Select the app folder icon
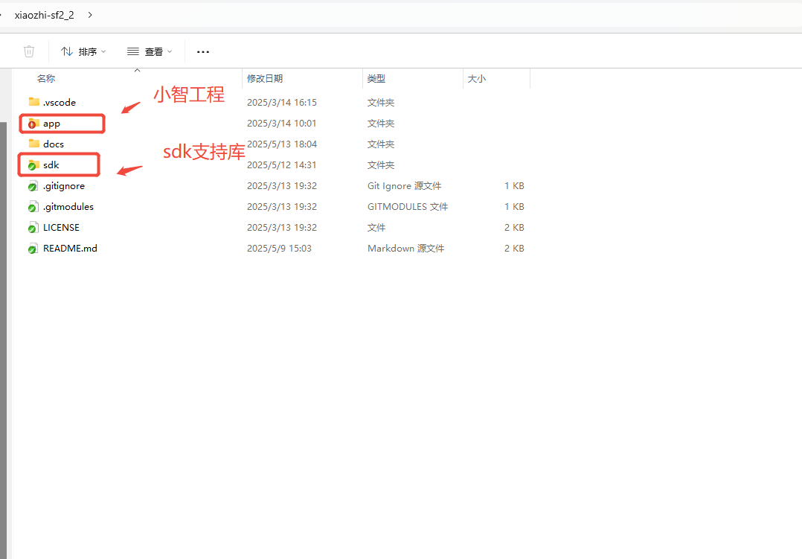802x559 pixels. tap(33, 124)
